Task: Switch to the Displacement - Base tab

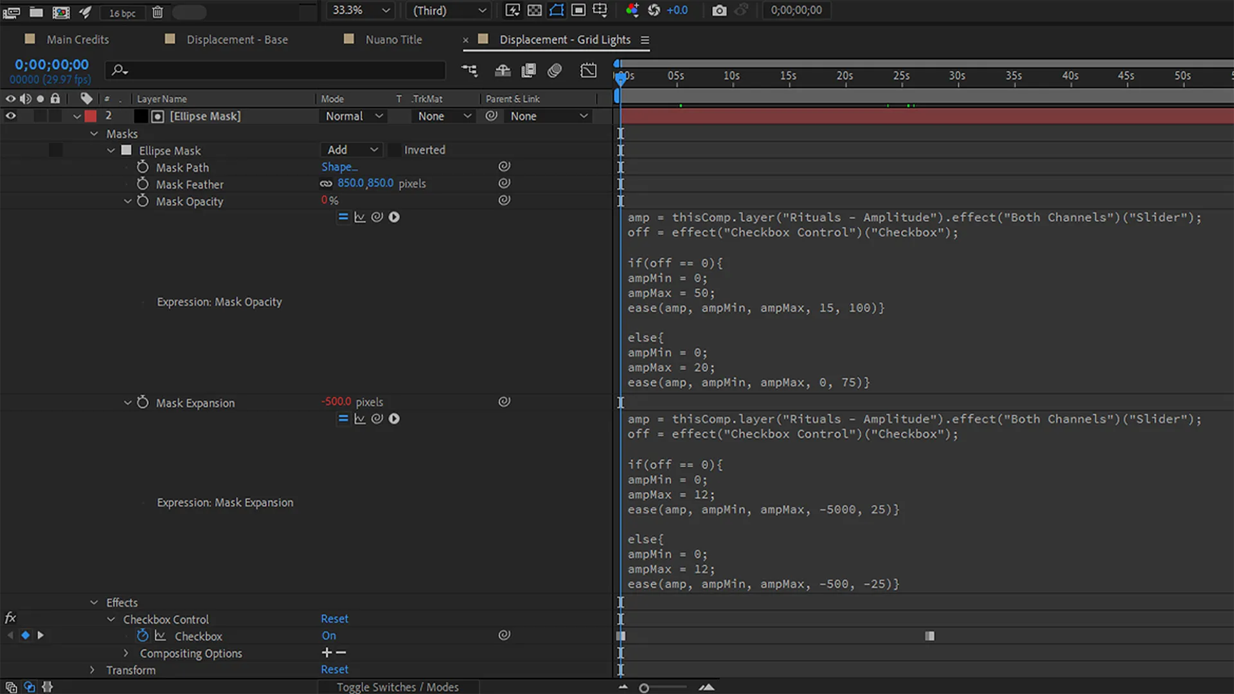Action: (237, 40)
